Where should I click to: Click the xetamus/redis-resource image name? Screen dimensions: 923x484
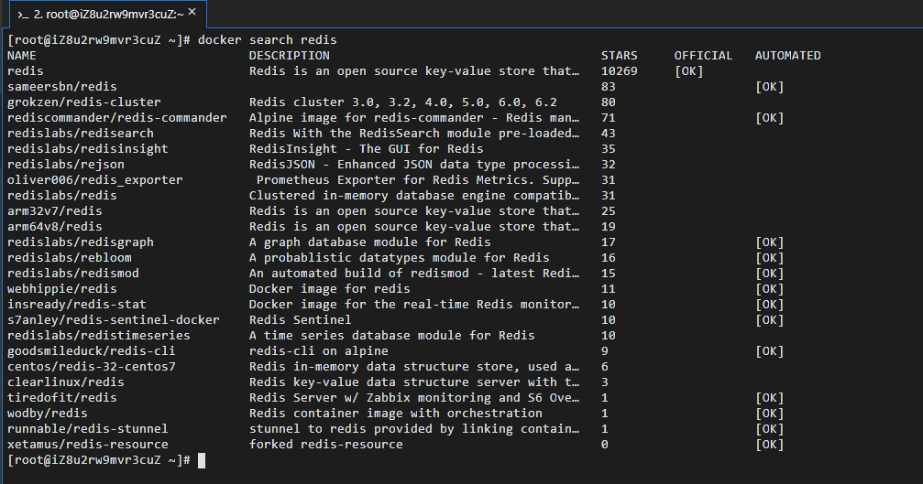click(88, 445)
